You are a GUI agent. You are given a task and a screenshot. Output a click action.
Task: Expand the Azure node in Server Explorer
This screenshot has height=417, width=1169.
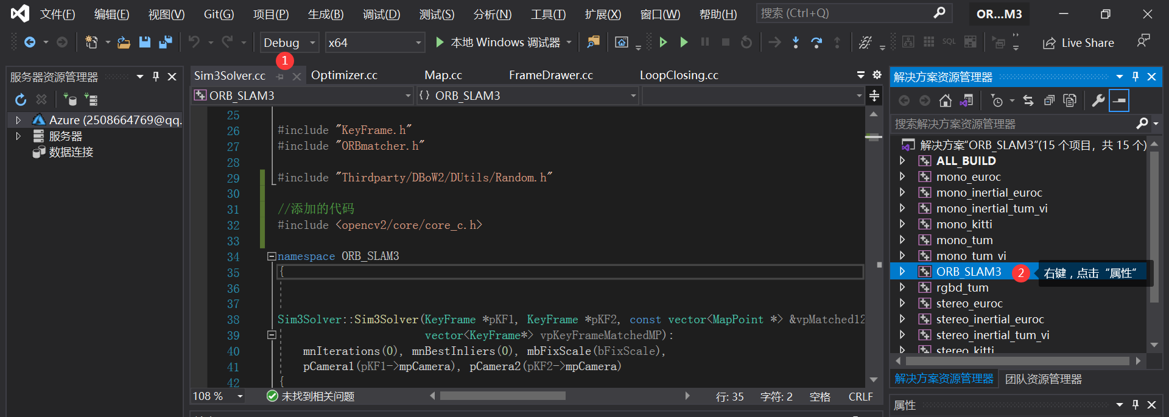pos(18,120)
